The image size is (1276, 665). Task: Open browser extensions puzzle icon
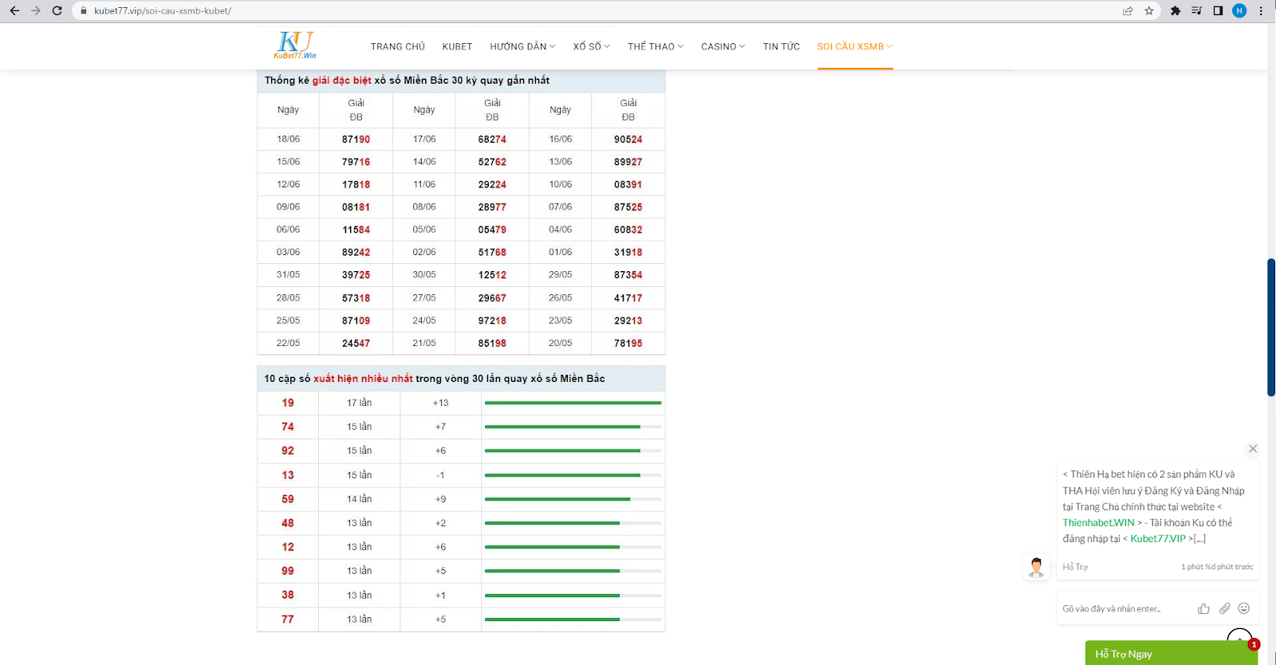[x=1176, y=11]
